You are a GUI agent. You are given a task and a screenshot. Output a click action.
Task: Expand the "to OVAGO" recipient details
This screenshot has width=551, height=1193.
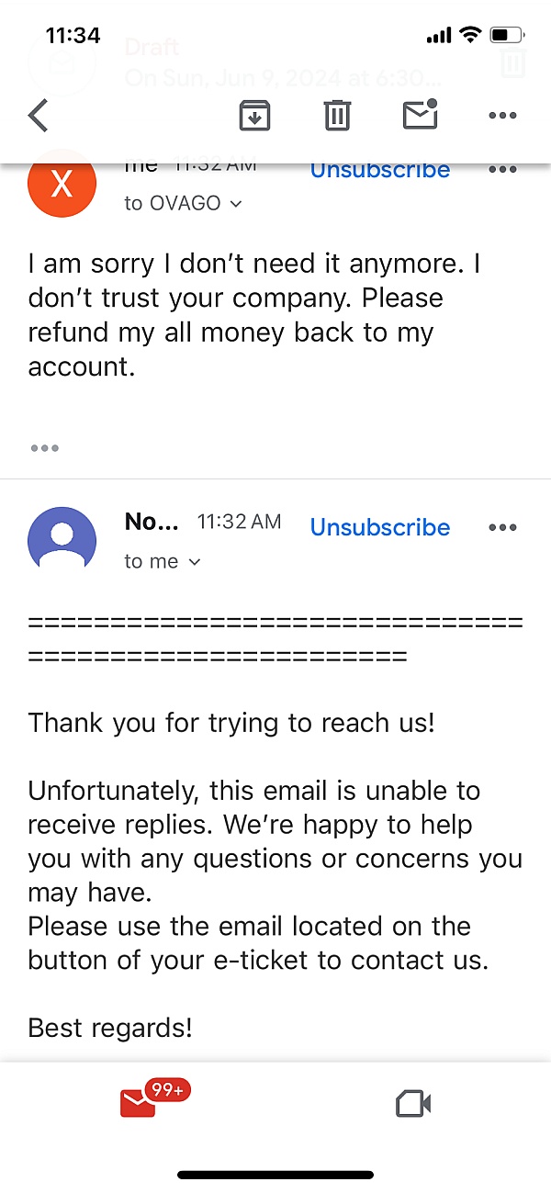tap(183, 204)
